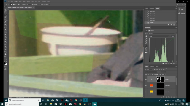Open the Layers panel options menu

pos(176,66)
